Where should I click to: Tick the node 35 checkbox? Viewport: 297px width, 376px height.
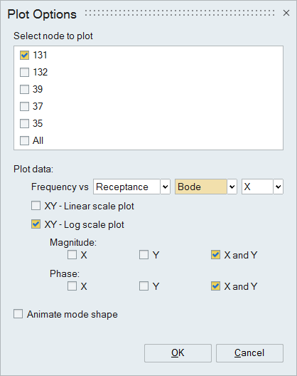[24, 123]
